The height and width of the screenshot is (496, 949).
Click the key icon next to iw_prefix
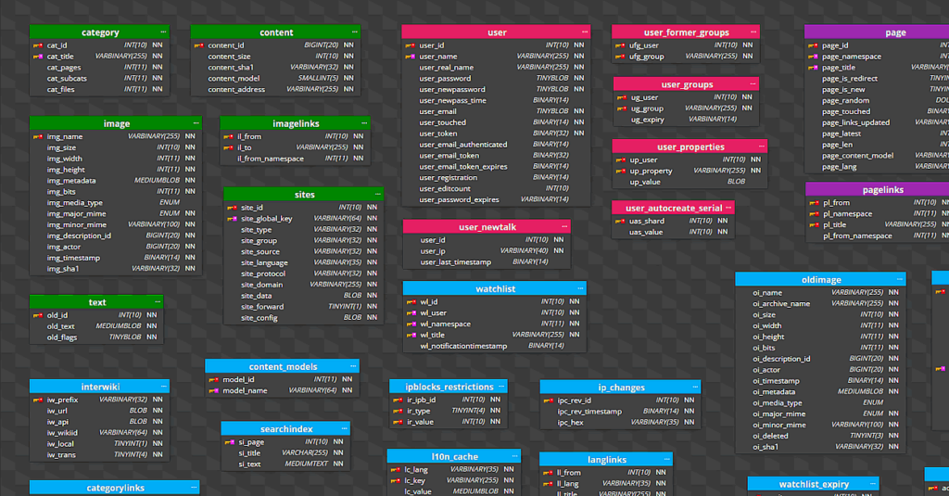[38, 400]
